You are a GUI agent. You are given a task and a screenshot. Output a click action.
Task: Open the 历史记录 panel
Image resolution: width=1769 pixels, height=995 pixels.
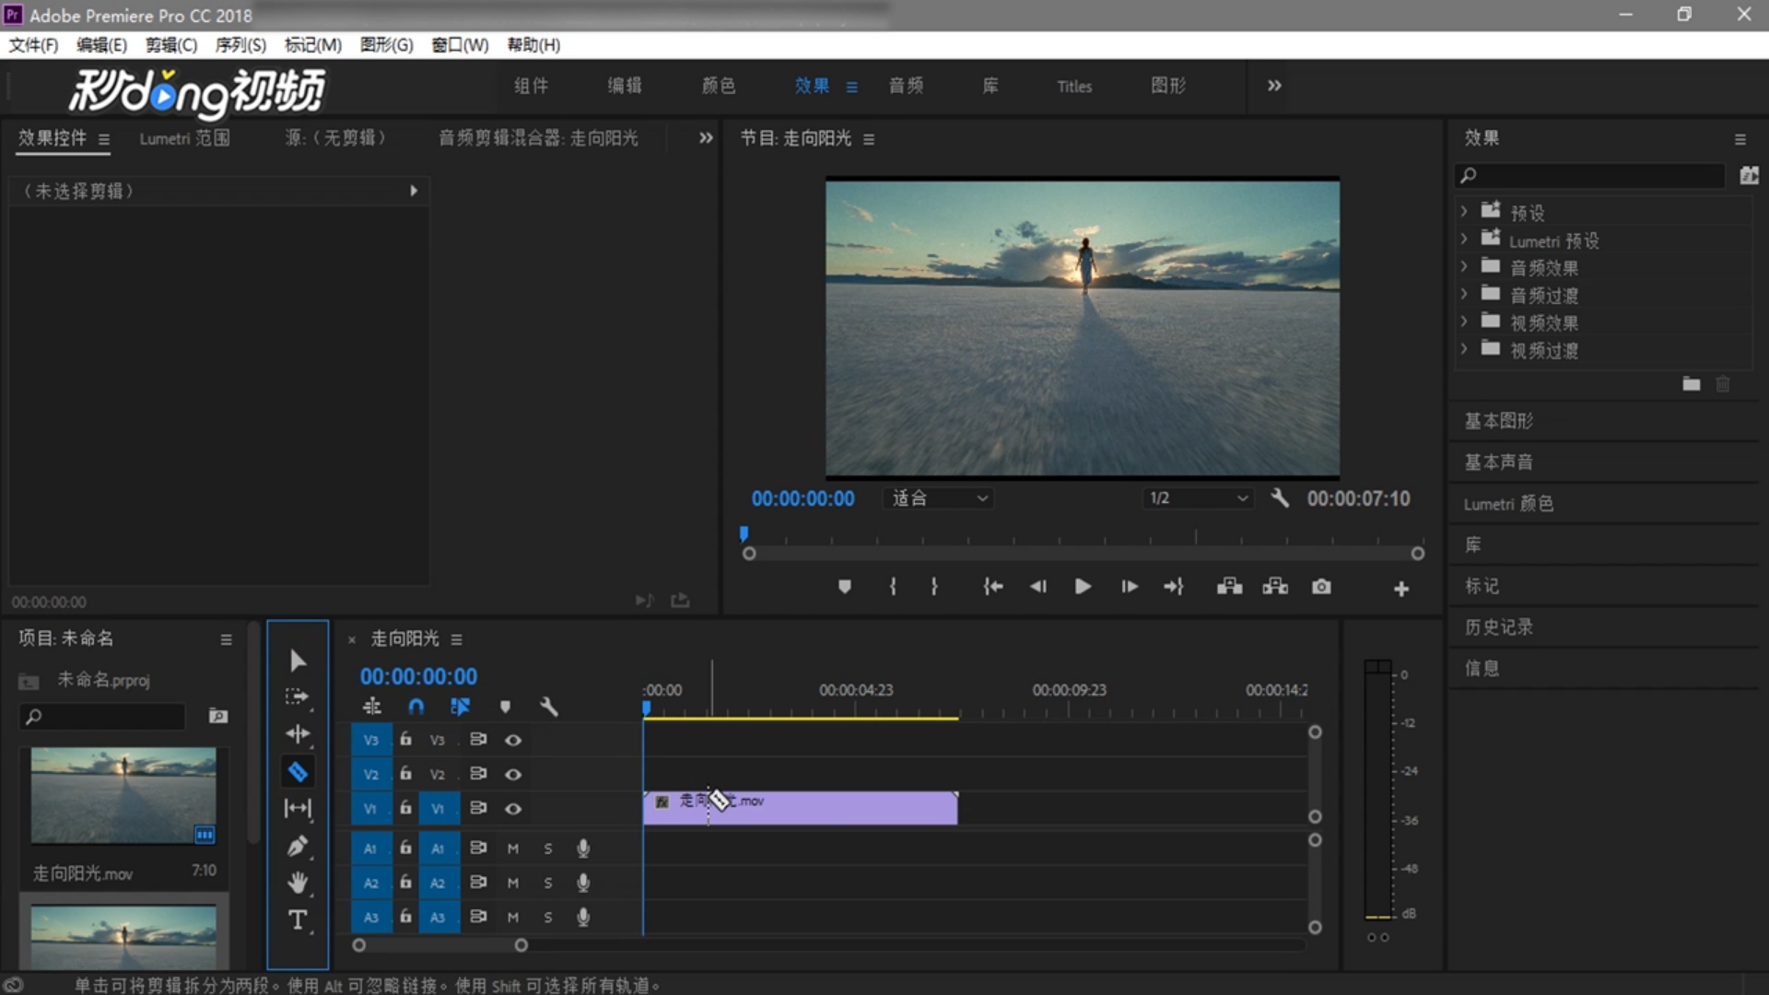(x=1499, y=627)
